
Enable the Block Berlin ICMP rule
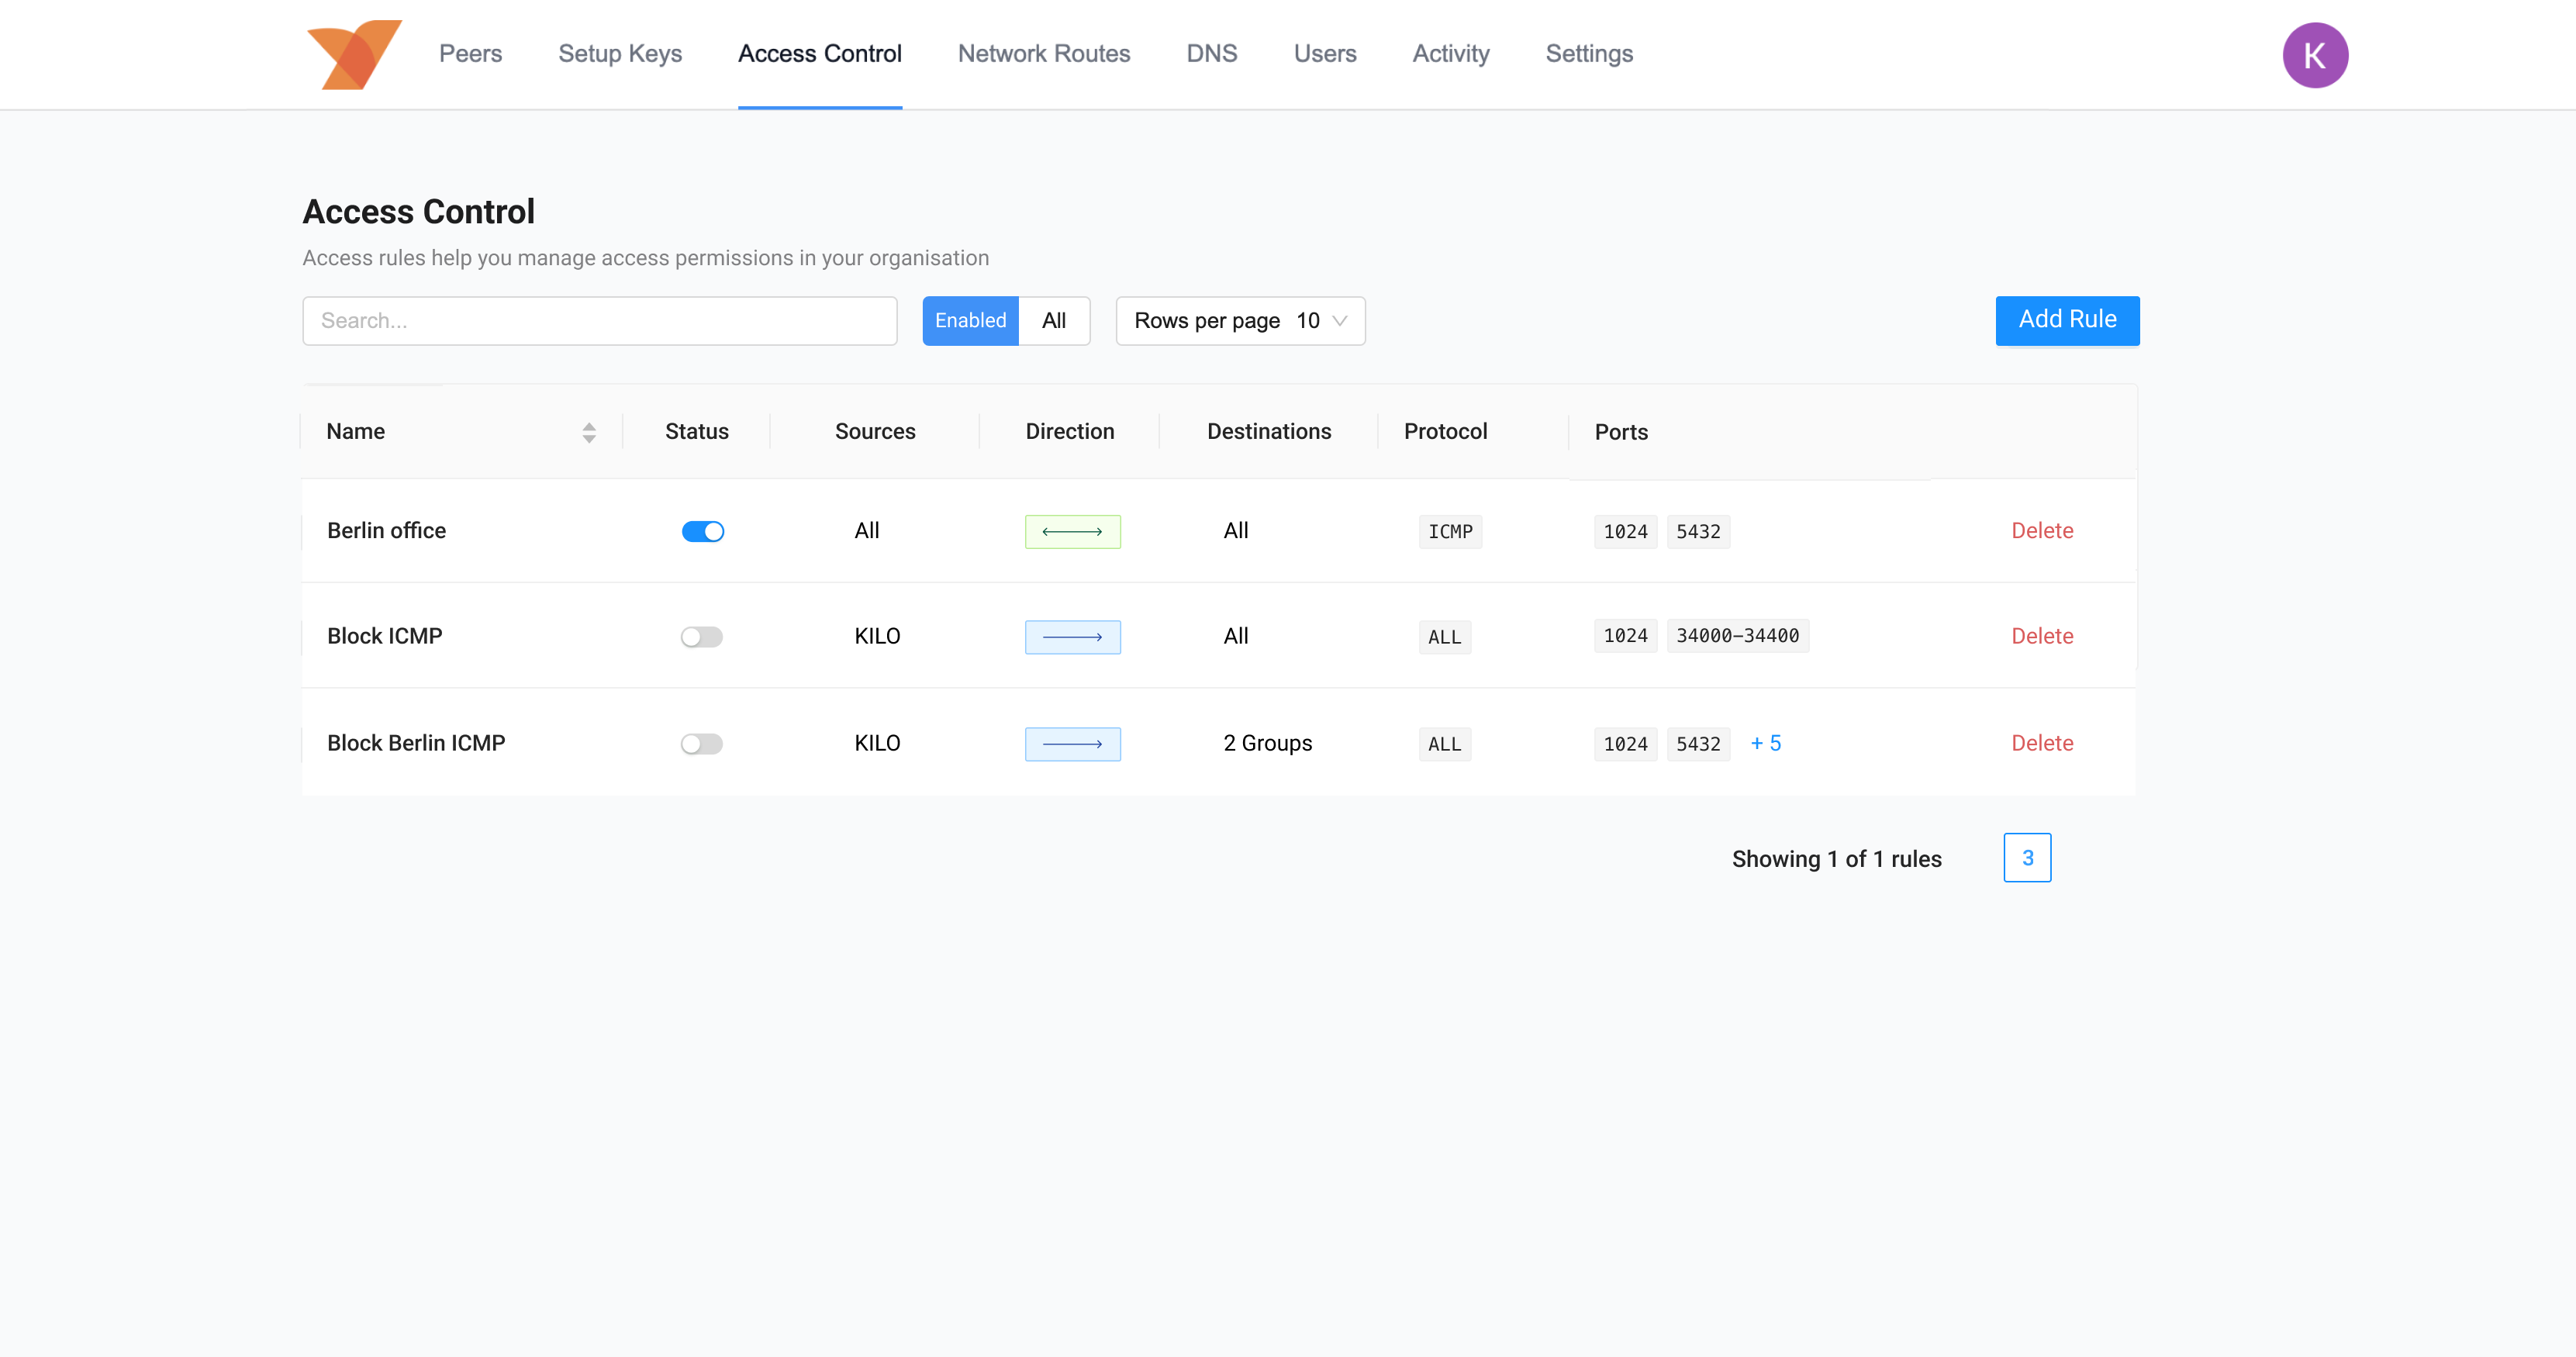pyautogui.click(x=703, y=743)
